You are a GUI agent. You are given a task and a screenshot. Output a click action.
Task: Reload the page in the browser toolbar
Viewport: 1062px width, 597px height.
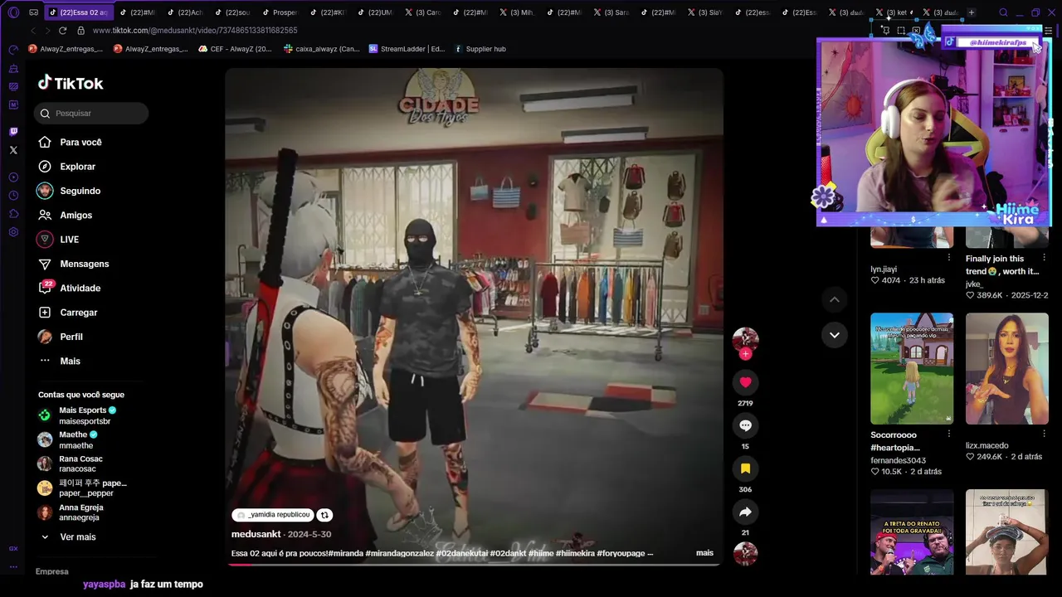[62, 31]
